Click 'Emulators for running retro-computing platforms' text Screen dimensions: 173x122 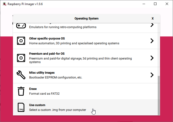click(63, 27)
